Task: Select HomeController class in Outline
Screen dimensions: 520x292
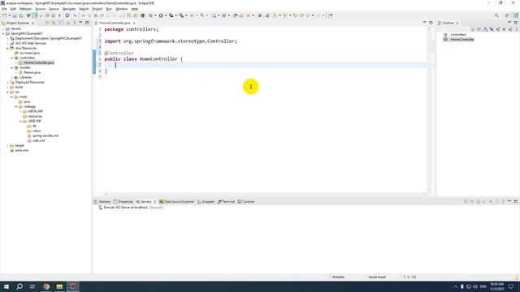Action: coord(461,40)
